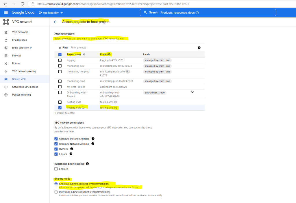The image size is (296, 203).
Task: Open help icon next to Owners
Action: point(72,149)
